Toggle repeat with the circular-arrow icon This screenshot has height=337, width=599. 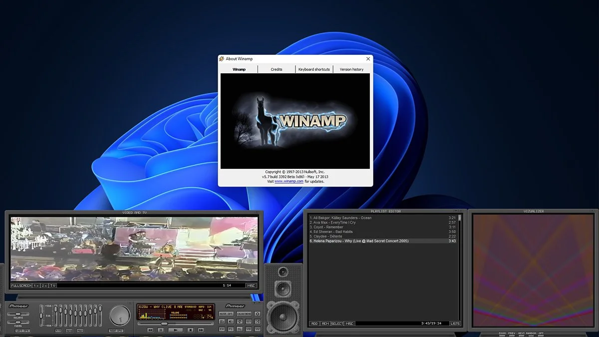(x=240, y=322)
